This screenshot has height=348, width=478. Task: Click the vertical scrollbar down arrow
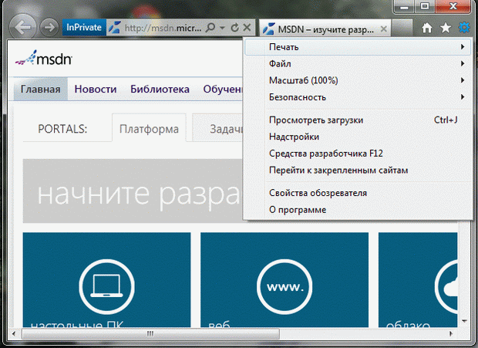click(x=464, y=321)
